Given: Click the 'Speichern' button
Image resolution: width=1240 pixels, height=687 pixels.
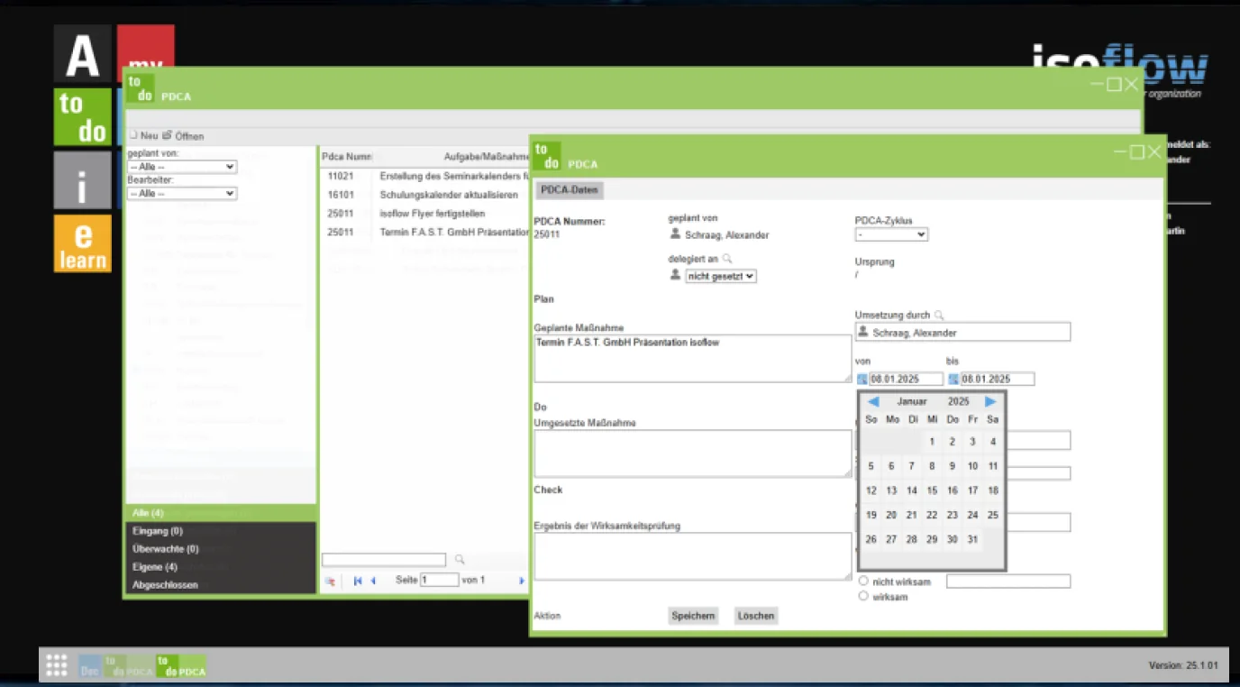Looking at the screenshot, I should [x=693, y=616].
